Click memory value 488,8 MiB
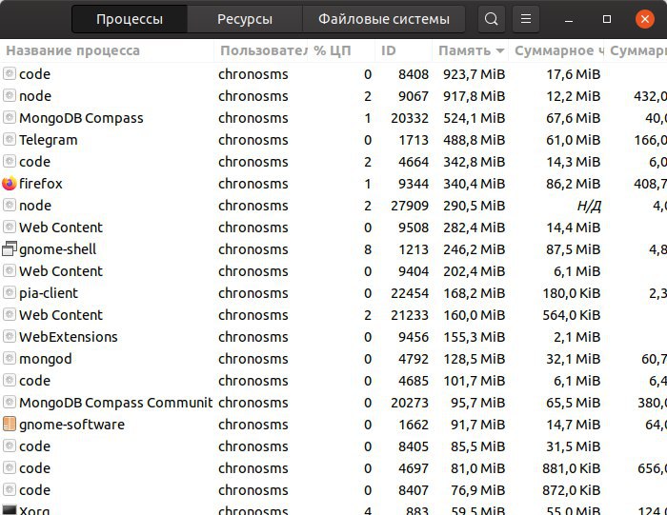The image size is (667, 515). point(474,140)
